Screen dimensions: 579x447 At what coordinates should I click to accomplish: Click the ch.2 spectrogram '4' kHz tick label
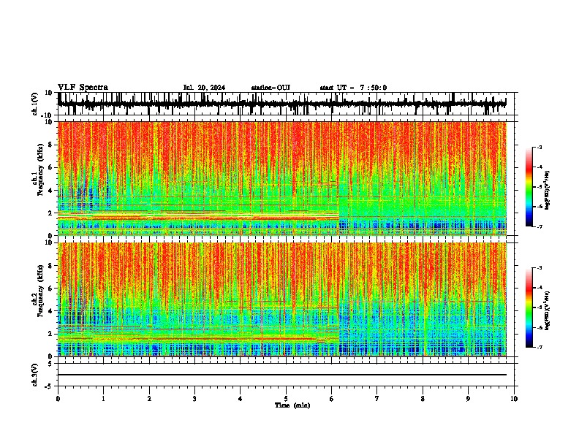(50, 311)
